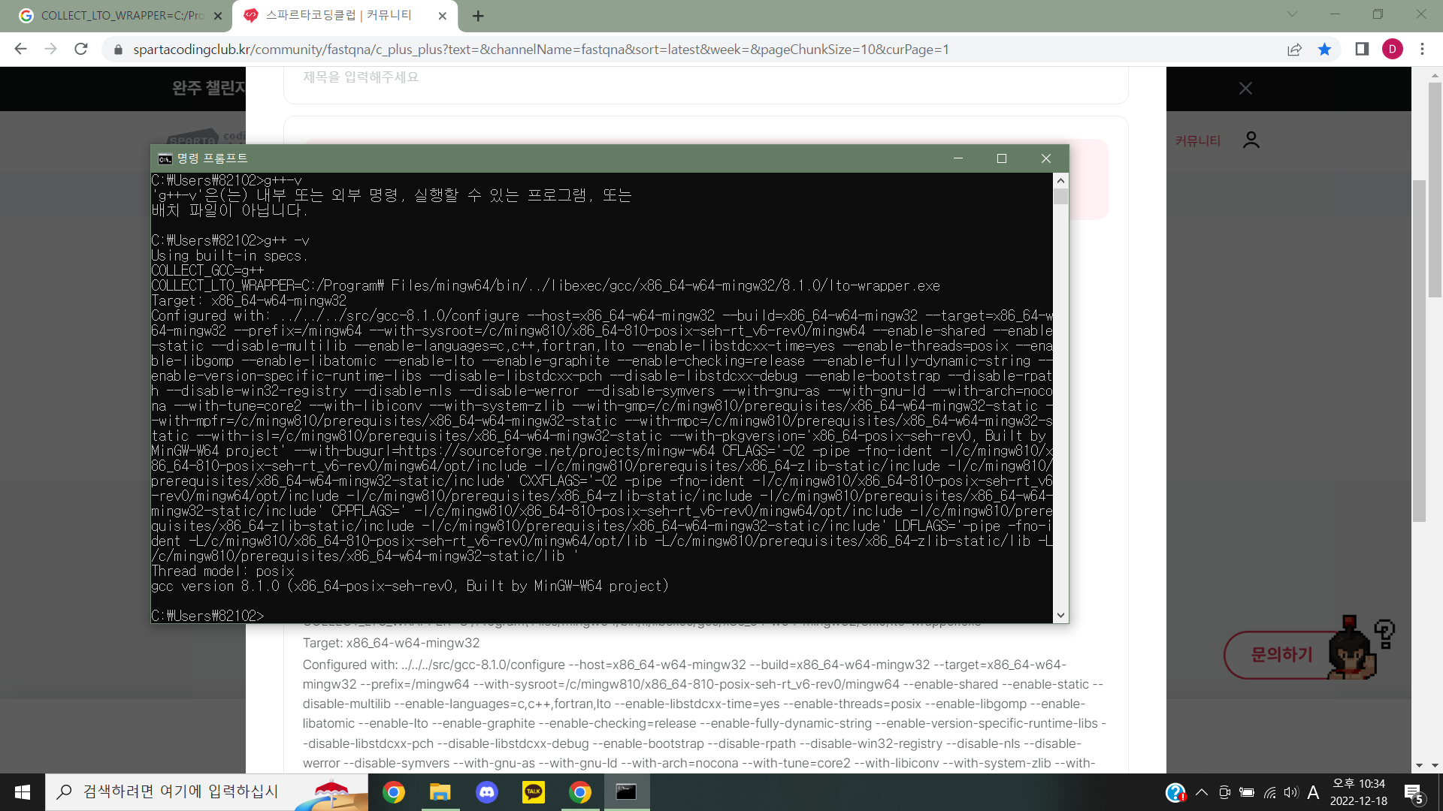1443x811 pixels.
Task: Close the post writing overlay with X
Action: point(1245,89)
